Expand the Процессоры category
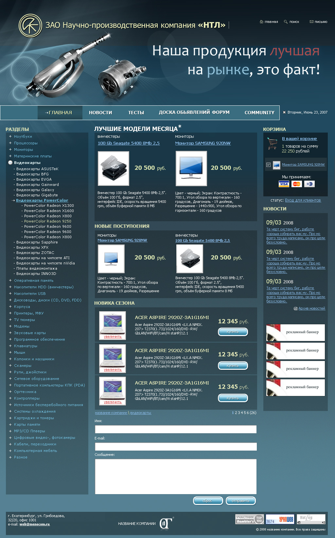 pos(10,143)
